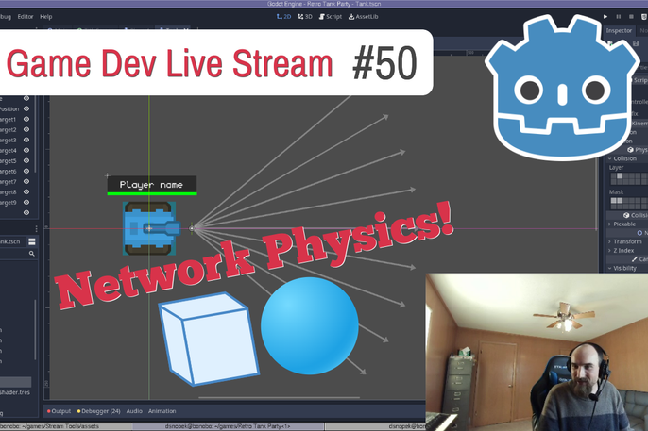
Task: Toggle the eye icon for Target7
Action: click(x=26, y=181)
